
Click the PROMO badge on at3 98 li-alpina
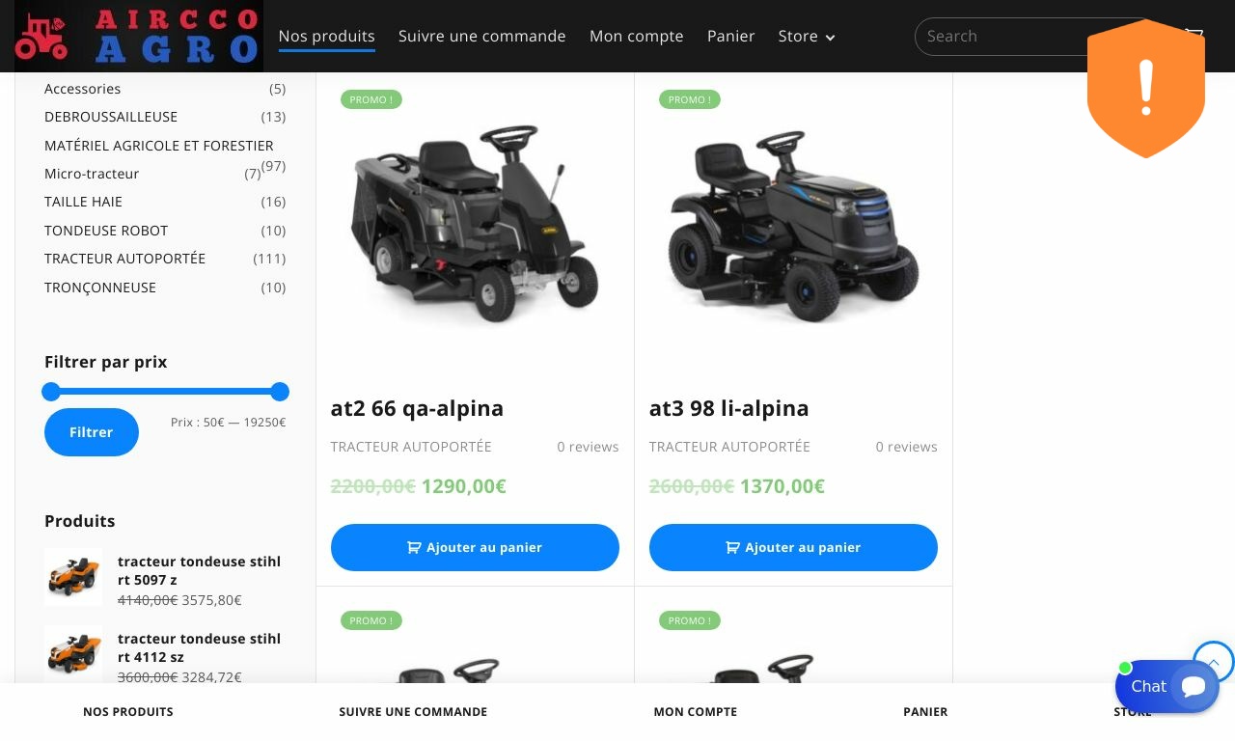pyautogui.click(x=690, y=99)
